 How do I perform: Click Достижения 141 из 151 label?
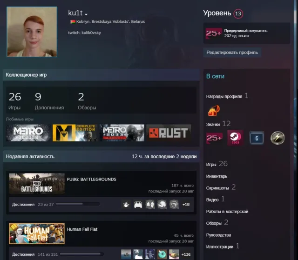[35, 254]
